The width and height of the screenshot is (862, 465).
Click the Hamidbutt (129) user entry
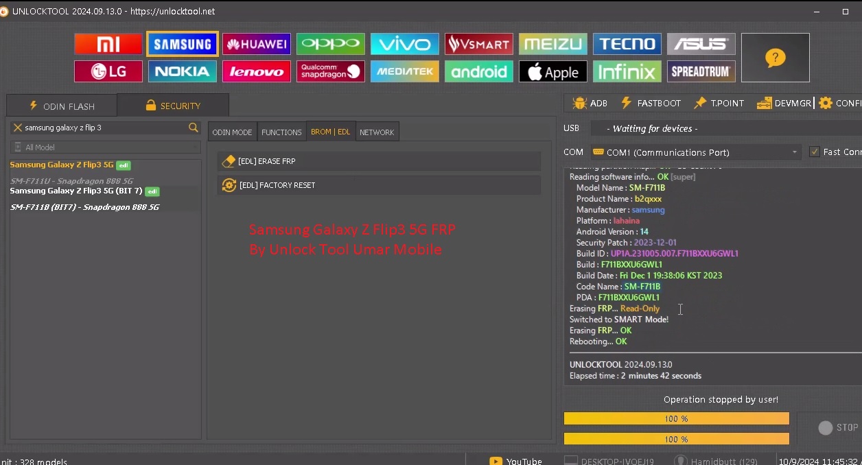click(716, 462)
